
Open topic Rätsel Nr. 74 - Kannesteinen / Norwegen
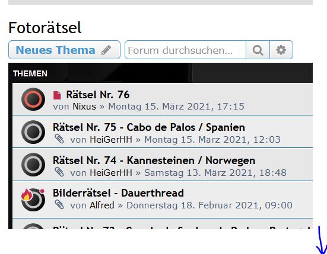(x=154, y=160)
